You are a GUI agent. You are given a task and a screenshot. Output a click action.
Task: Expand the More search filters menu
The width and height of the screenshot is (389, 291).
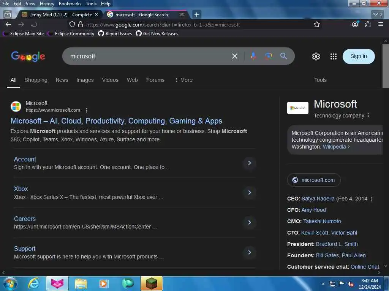click(x=184, y=80)
